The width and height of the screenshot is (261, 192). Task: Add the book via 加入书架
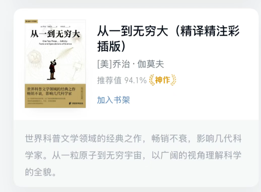click(x=113, y=100)
